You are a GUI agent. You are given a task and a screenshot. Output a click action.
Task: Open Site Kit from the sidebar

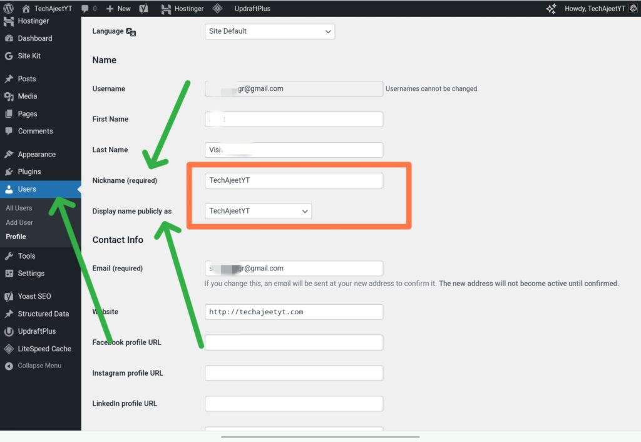[x=29, y=56]
